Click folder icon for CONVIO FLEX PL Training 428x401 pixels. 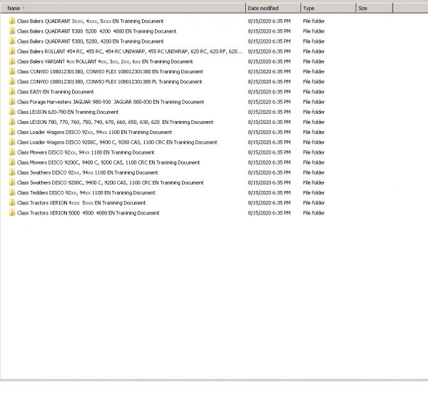[11, 81]
